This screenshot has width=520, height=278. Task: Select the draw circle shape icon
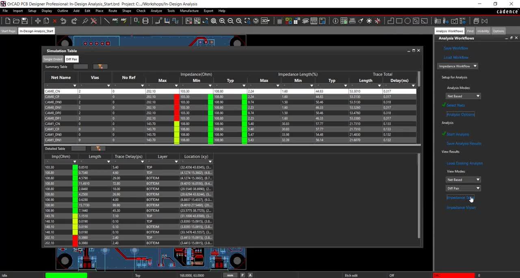(407, 21)
